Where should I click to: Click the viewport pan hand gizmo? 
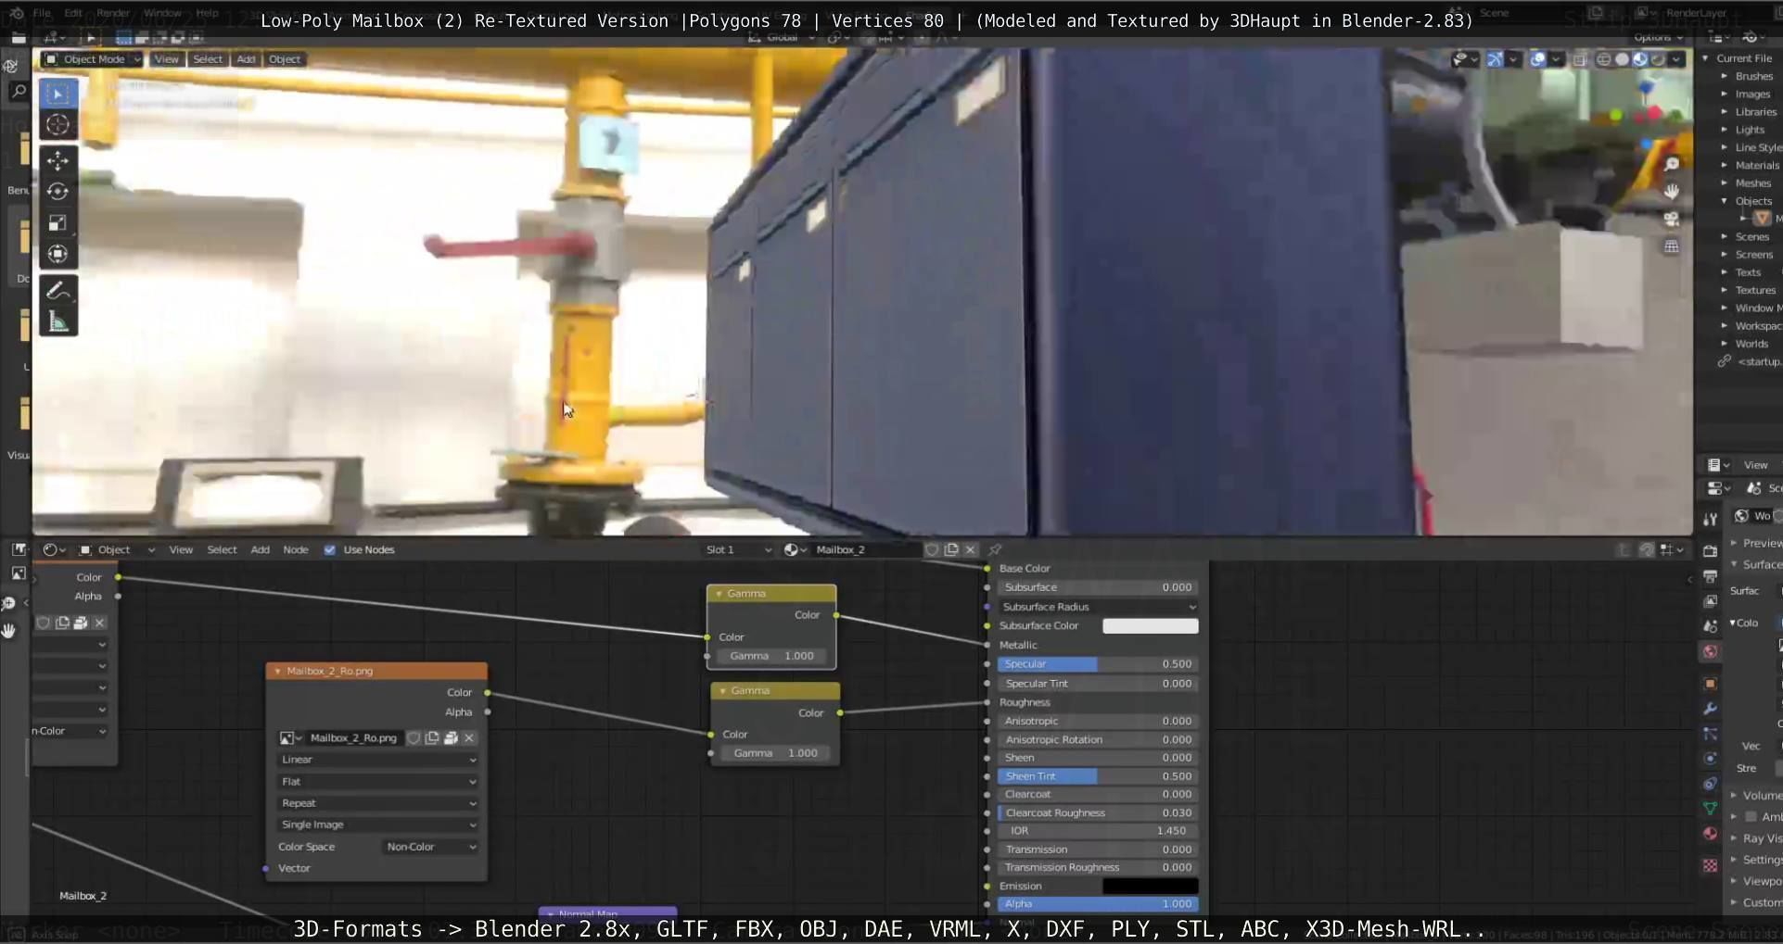pos(1671,192)
